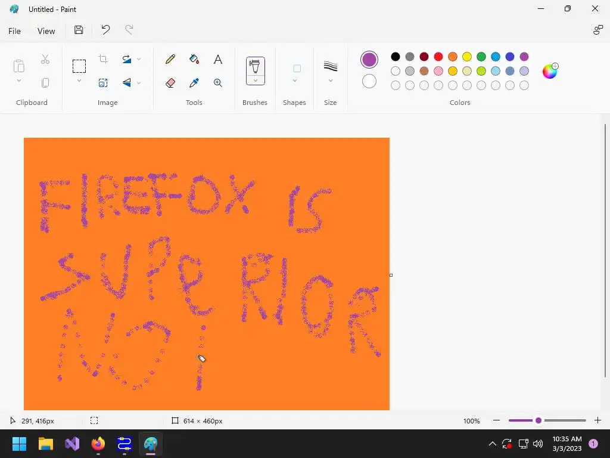Click the volume speaker tray icon
Screen dimensions: 610x458
[x=538, y=444]
